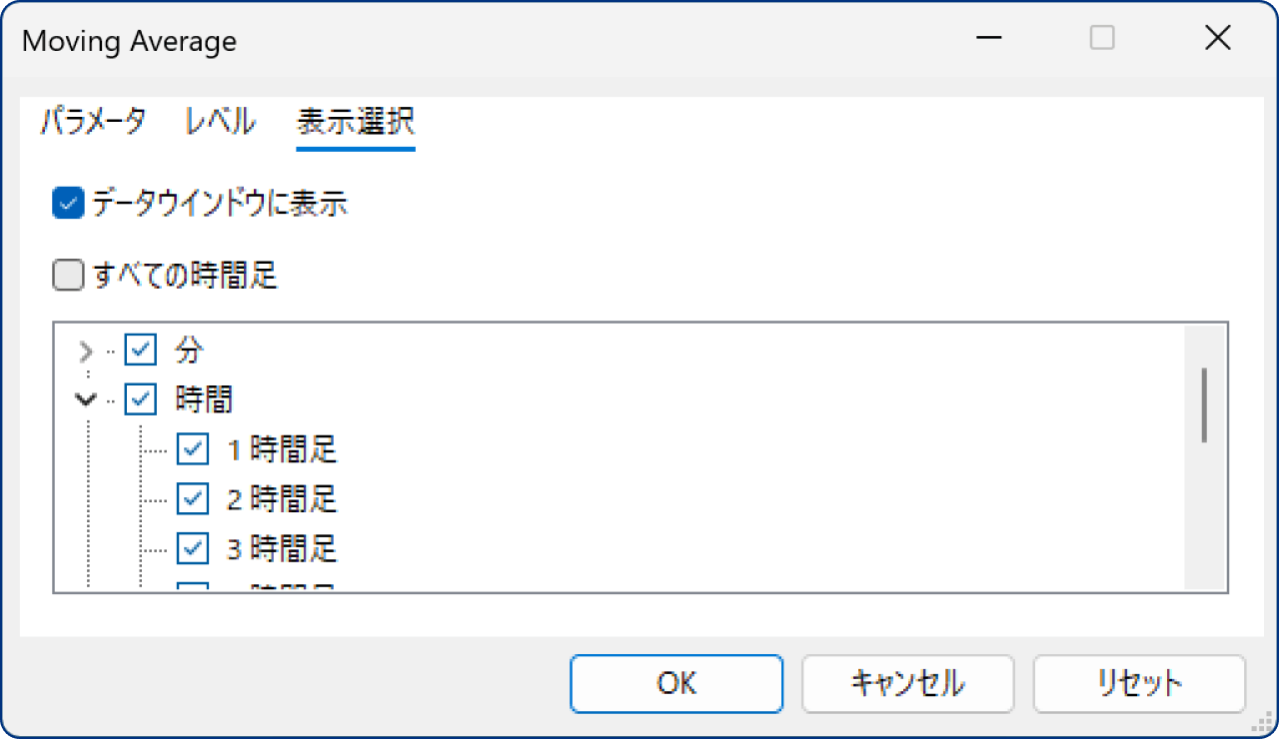
Task: Disable the 1時間足 checkbox
Action: coord(192,448)
